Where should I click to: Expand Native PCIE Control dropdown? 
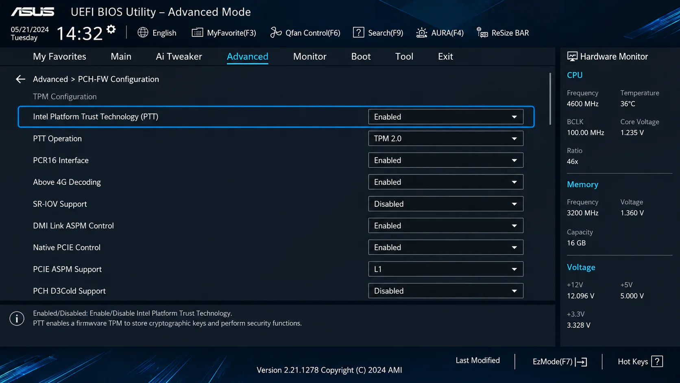click(x=446, y=247)
